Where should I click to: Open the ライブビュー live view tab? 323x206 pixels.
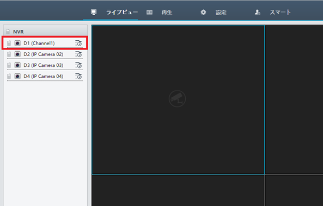click(x=122, y=13)
